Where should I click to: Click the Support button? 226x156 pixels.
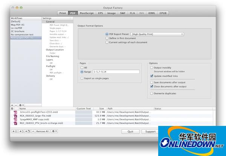pos(150,132)
